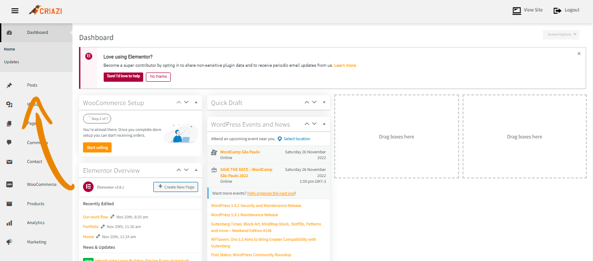Click the Contact envelope icon
The width and height of the screenshot is (593, 261).
pyautogui.click(x=9, y=162)
